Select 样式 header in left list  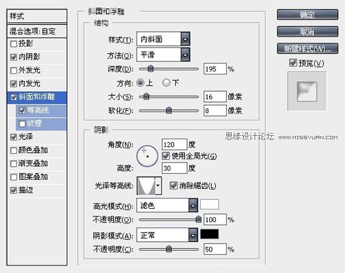tap(37, 16)
